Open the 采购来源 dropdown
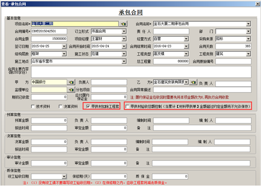This screenshot has width=261, height=186. [248, 39]
